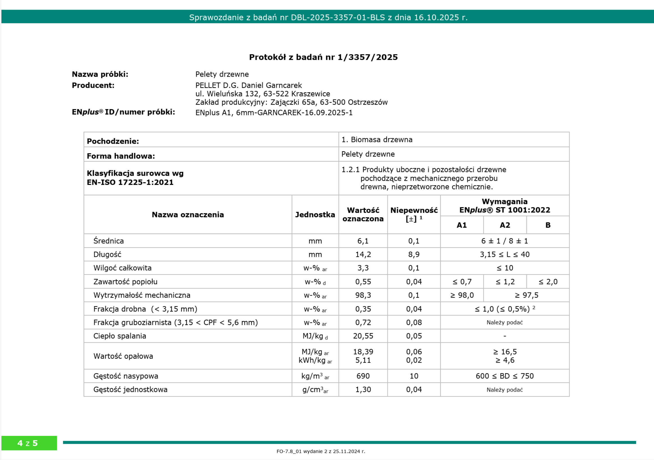Click the page number badge '4 z 5'
654x460 pixels.
click(x=27, y=443)
